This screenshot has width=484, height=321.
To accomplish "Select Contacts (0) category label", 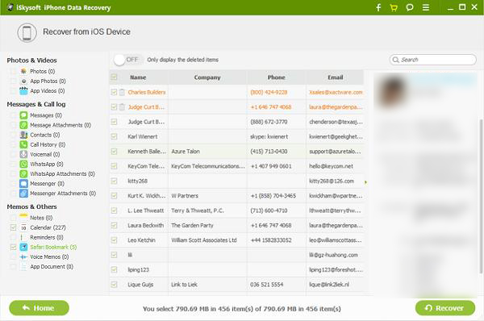I will (x=44, y=135).
